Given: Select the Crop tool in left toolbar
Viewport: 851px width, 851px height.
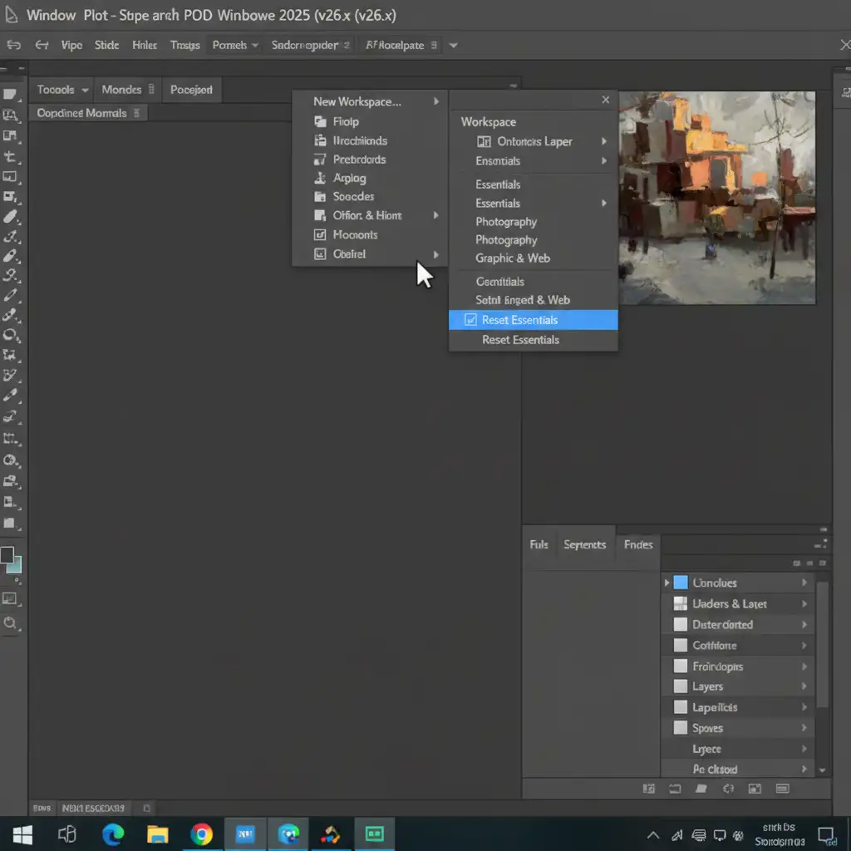Looking at the screenshot, I should [11, 156].
